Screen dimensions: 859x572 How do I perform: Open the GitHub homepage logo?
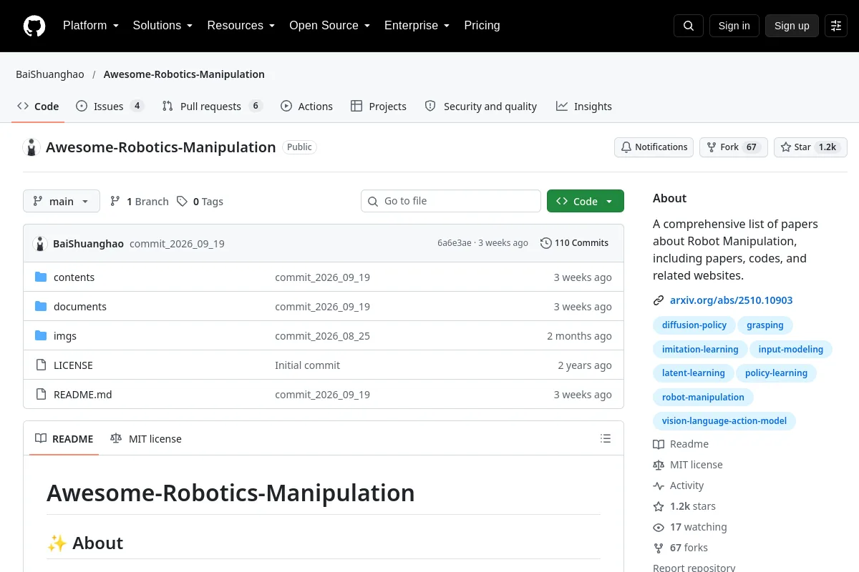pos(34,26)
